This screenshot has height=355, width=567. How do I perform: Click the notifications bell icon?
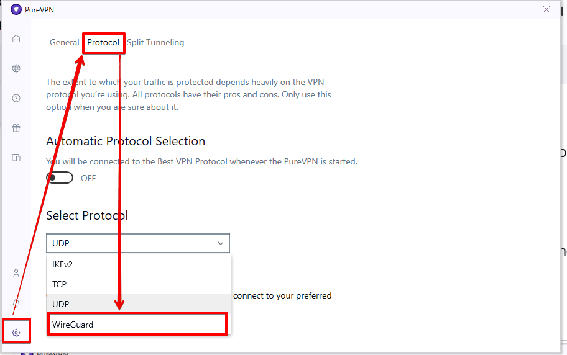16,303
